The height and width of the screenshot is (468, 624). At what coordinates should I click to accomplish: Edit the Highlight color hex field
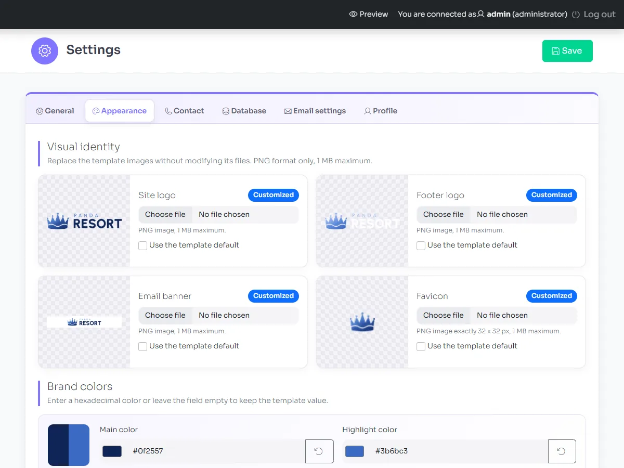(459, 451)
